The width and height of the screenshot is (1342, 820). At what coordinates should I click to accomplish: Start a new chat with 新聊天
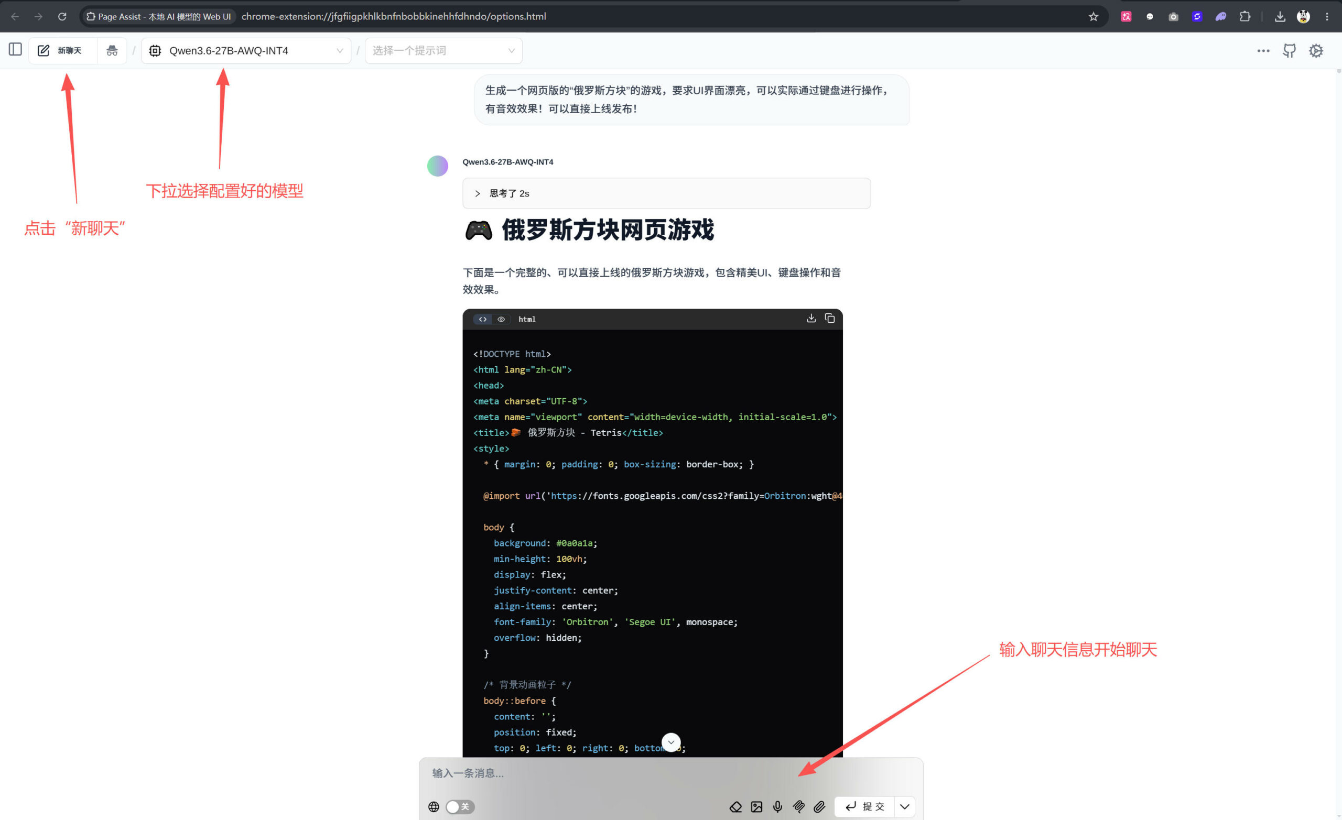tap(62, 51)
